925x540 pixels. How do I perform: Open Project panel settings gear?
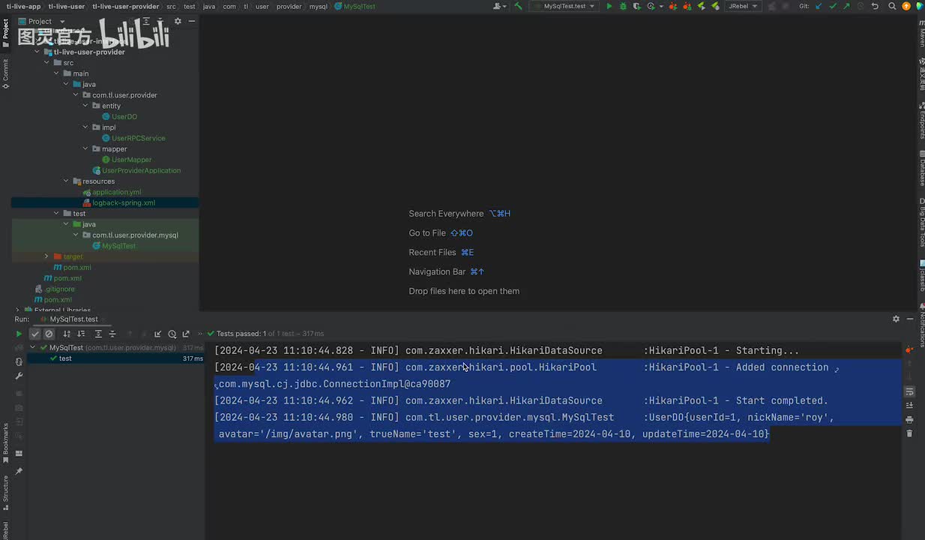point(178,21)
